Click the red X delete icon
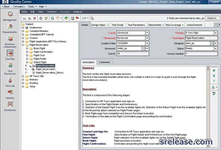 [x=35, y=18]
